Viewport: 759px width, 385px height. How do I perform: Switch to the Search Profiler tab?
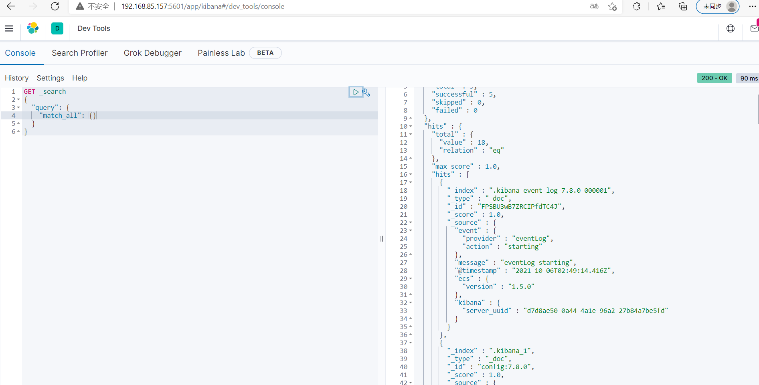point(79,53)
